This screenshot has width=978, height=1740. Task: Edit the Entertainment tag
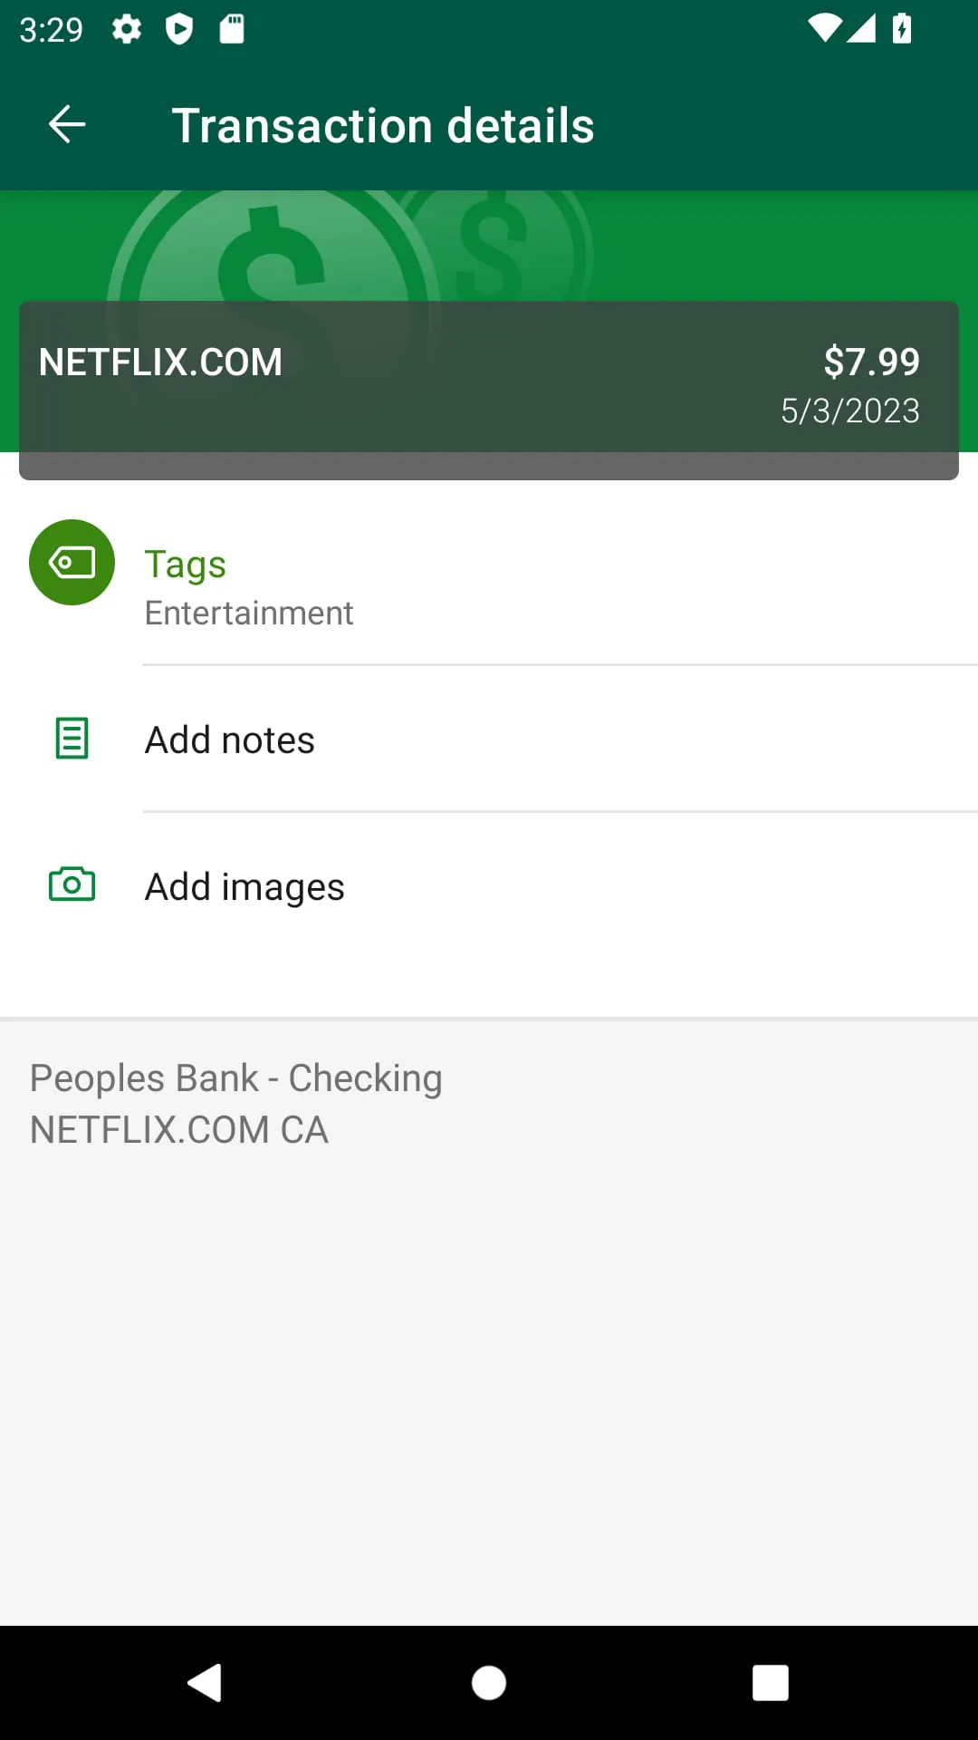click(249, 614)
